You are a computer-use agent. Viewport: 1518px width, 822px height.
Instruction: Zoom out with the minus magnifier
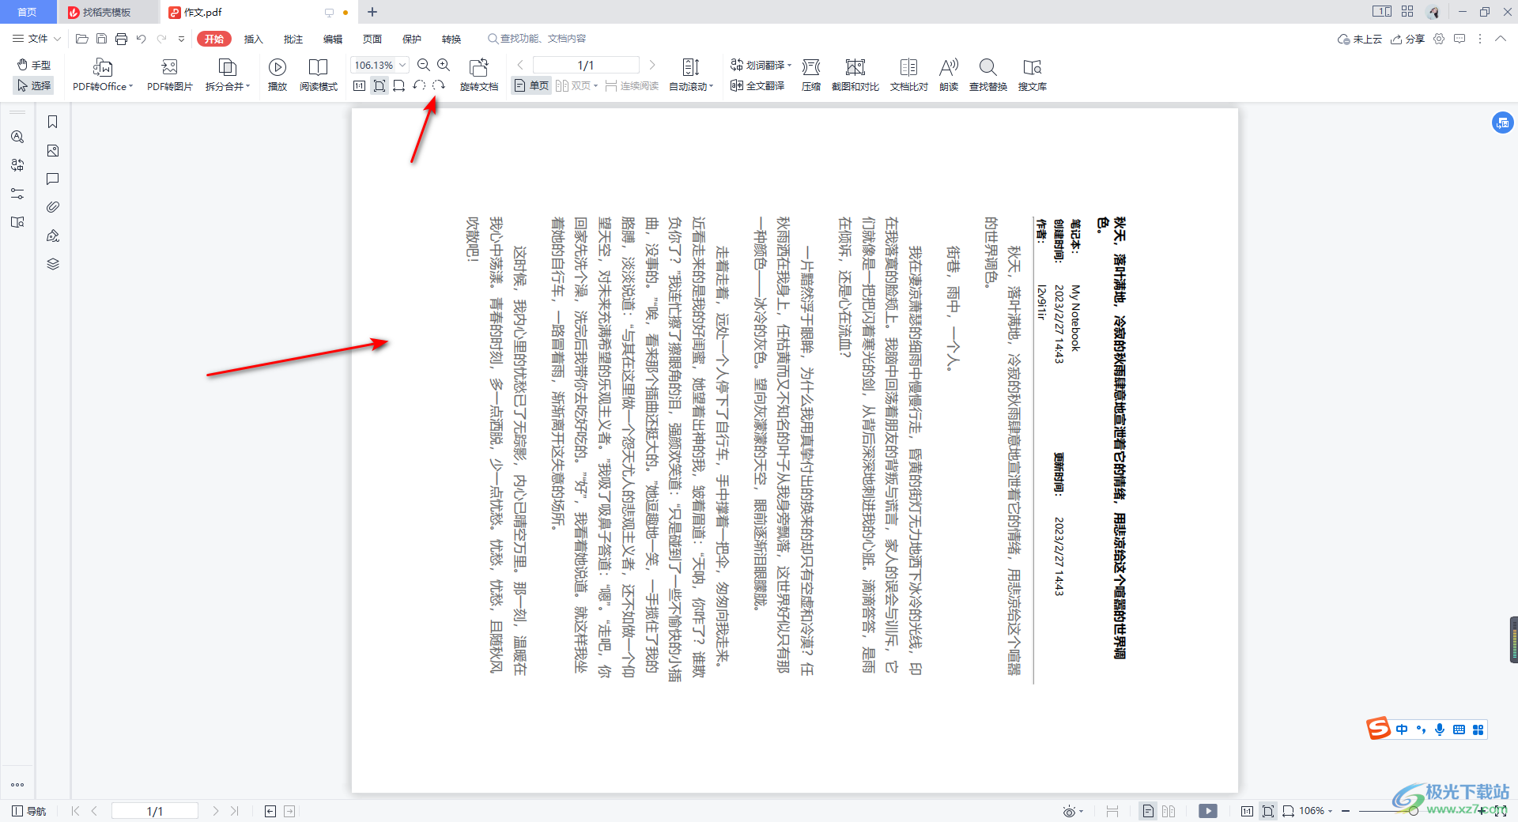[424, 65]
